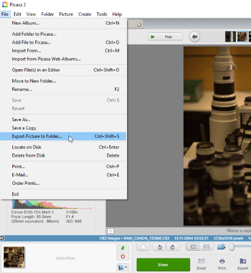Select Move to New Folder
This screenshot has width=251, height=273.
63,81
